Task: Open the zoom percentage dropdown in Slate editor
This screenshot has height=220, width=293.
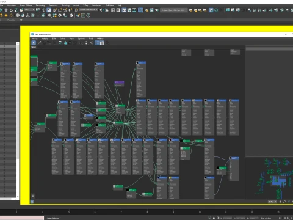Action: point(272,202)
